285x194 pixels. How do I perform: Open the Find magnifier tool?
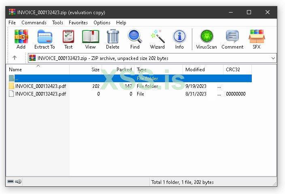pyautogui.click(x=135, y=36)
